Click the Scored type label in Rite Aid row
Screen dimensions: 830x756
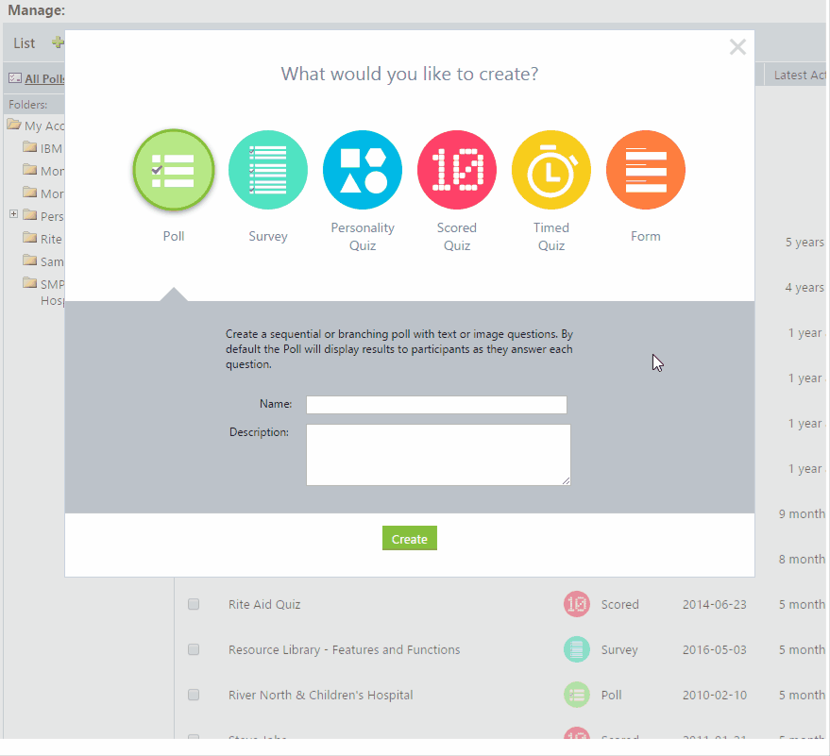coord(619,604)
